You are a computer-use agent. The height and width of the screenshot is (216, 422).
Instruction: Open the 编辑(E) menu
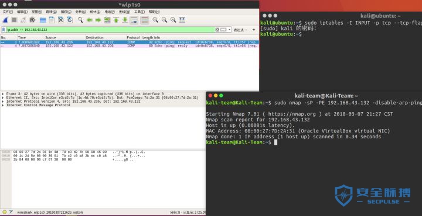[x=22, y=12]
